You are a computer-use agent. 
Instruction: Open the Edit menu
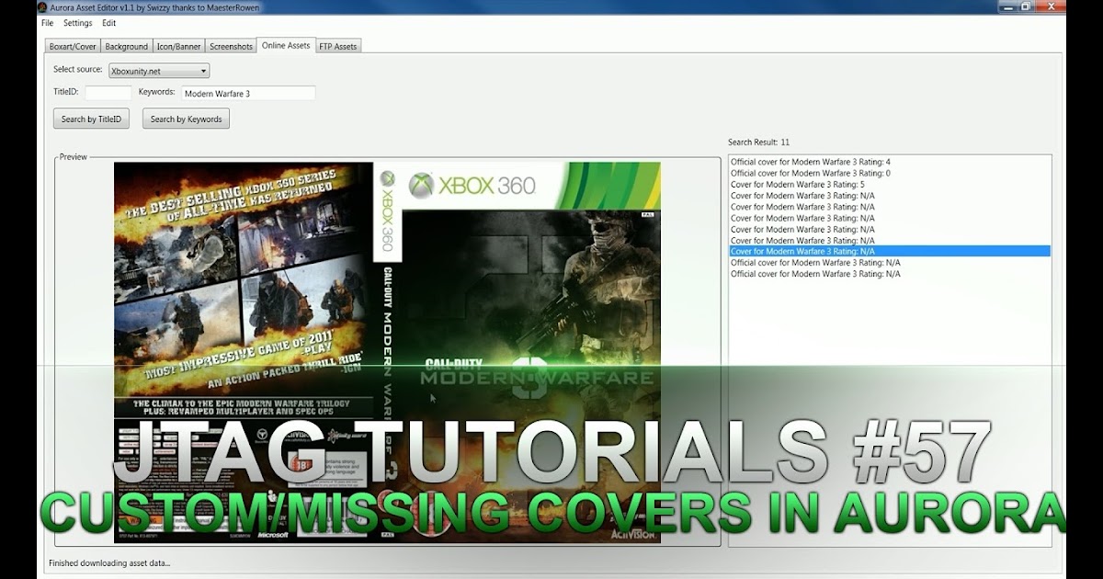(x=109, y=23)
